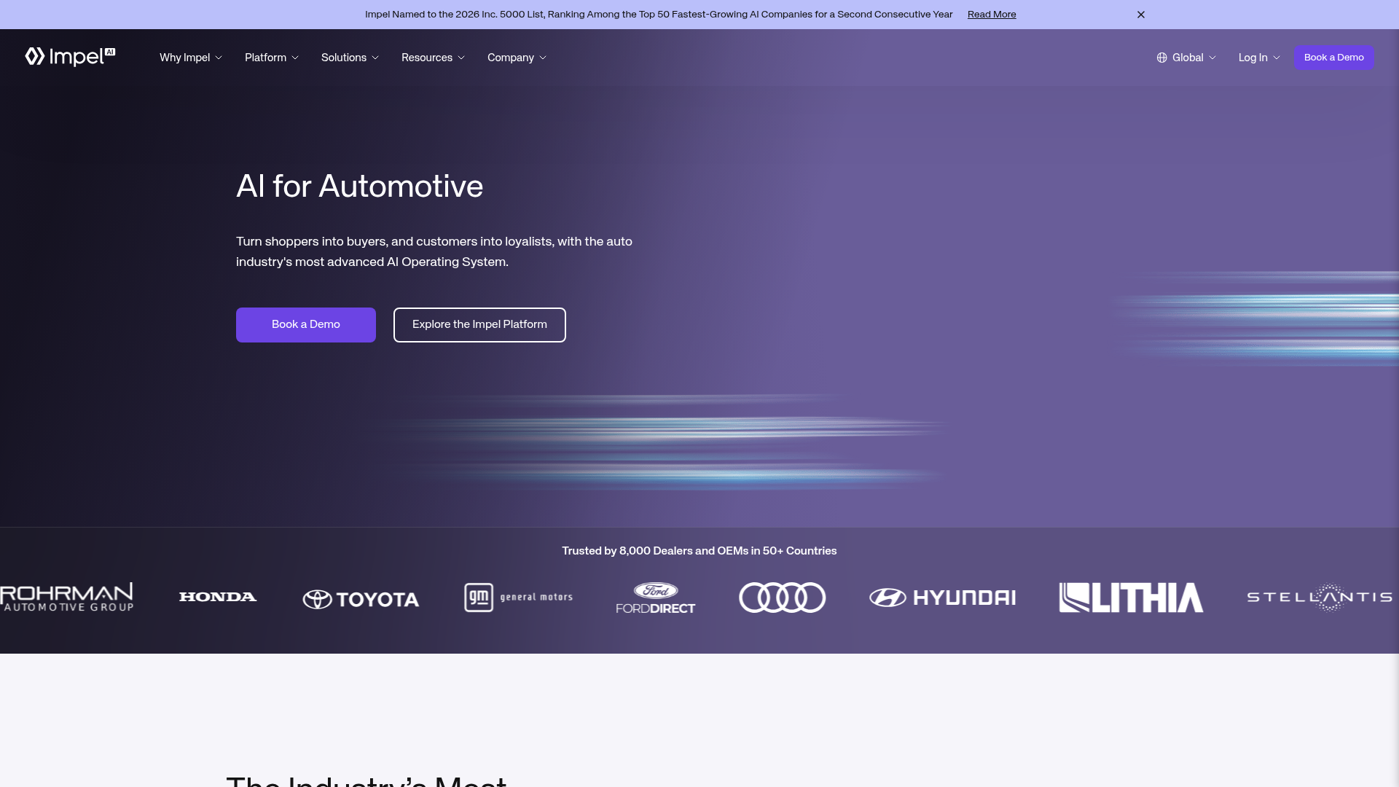This screenshot has height=787, width=1399.
Task: Click the Stellantis logo
Action: tap(1320, 598)
